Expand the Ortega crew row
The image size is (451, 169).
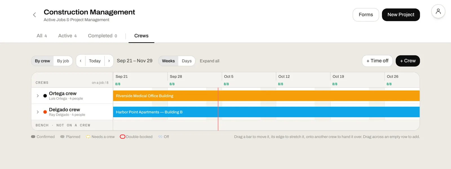[38, 96]
